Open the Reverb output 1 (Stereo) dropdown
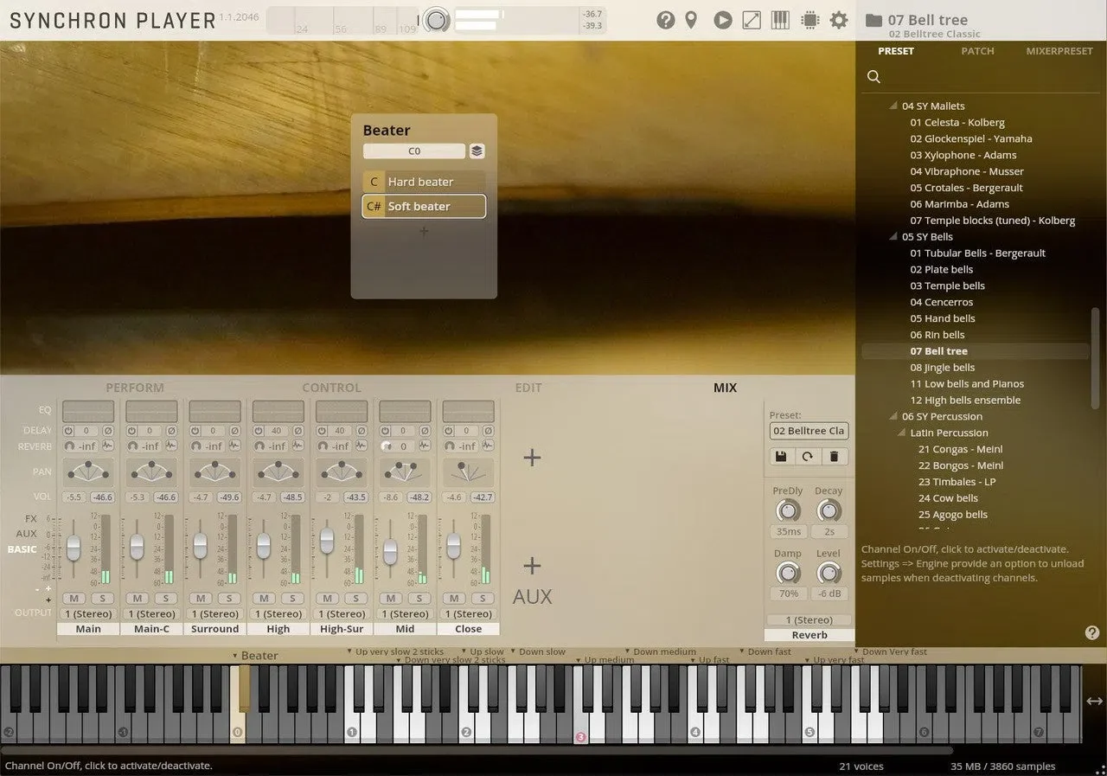 click(809, 620)
